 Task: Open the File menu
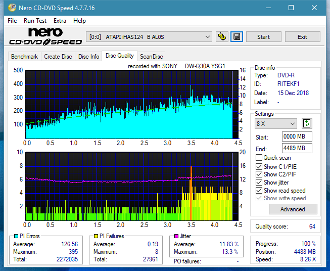coord(12,21)
